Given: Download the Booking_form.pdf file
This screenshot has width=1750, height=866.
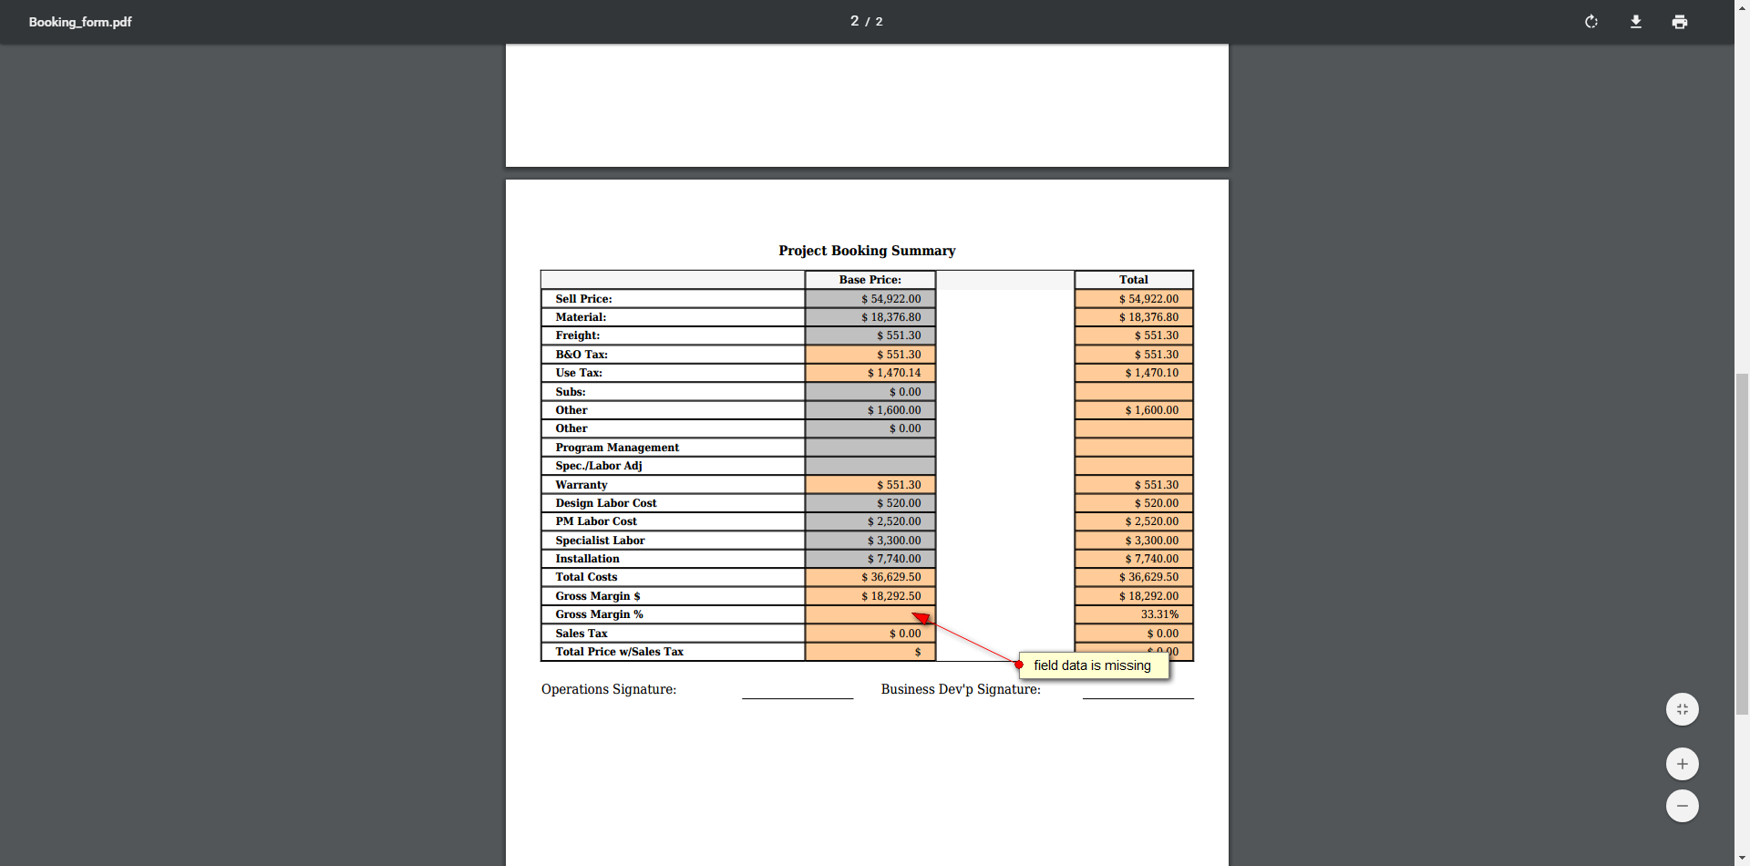Looking at the screenshot, I should pos(1636,22).
